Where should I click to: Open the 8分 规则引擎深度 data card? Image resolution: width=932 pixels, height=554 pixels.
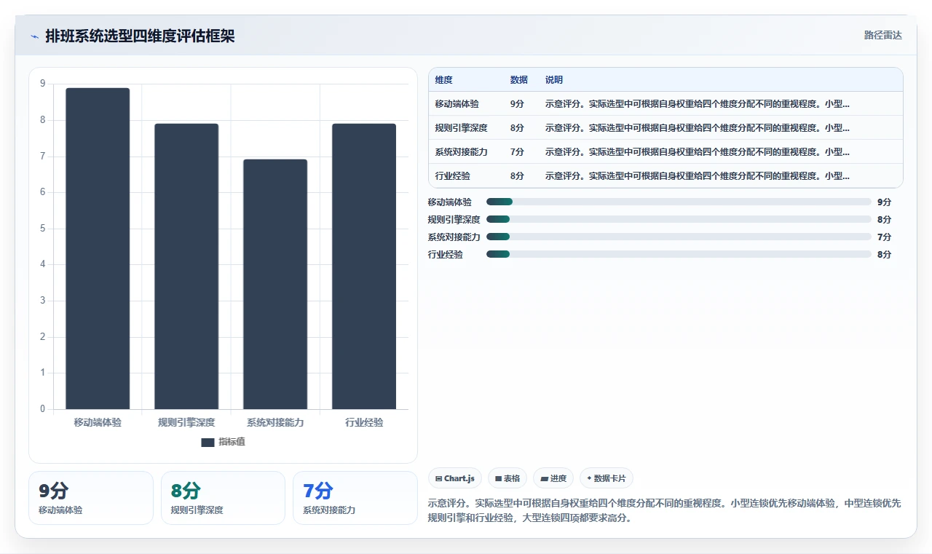point(223,498)
